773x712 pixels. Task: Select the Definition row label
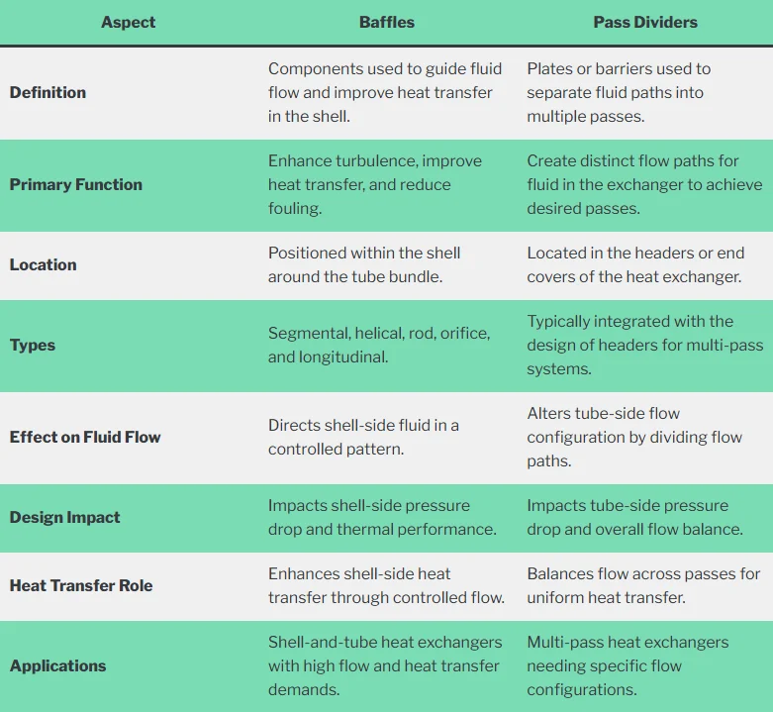tap(48, 93)
